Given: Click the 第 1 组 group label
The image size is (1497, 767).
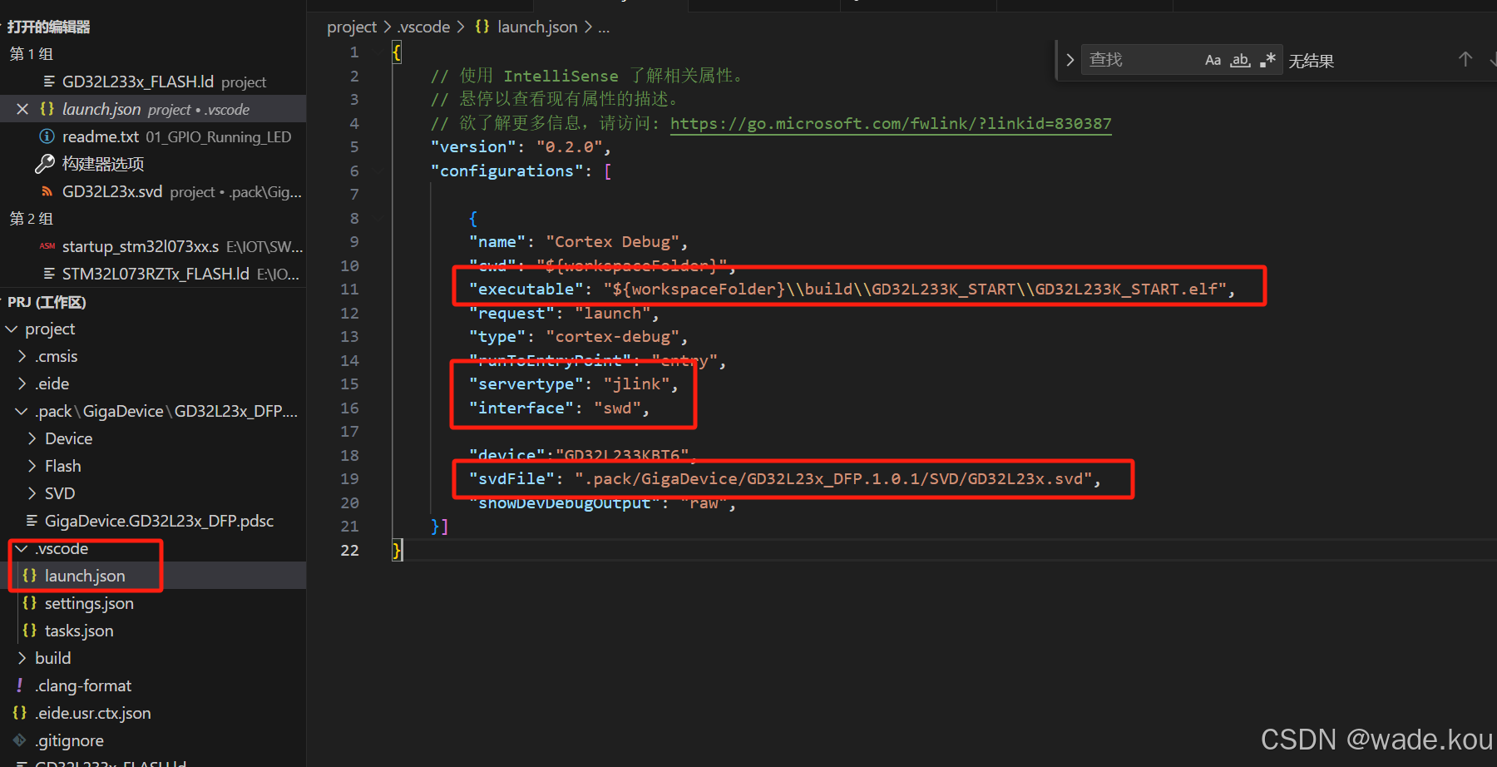Looking at the screenshot, I should click(x=32, y=54).
